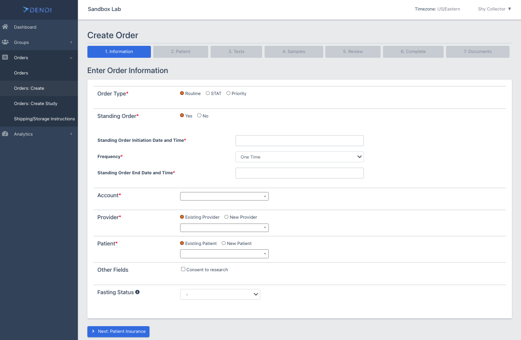The height and width of the screenshot is (340, 521).
Task: Select the Routine order type
Action: pyautogui.click(x=182, y=93)
